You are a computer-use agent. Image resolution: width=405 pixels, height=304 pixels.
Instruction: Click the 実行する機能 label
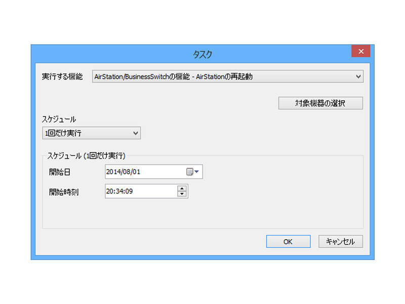(x=62, y=77)
